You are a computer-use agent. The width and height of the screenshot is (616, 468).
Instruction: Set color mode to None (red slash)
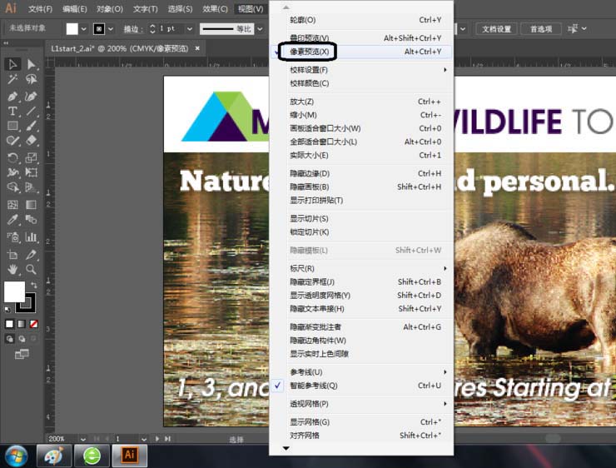point(34,324)
